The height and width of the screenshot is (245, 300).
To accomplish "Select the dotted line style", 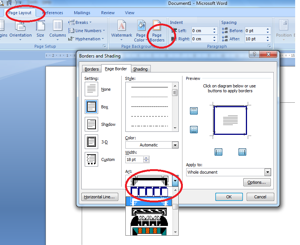I will point(149,97).
